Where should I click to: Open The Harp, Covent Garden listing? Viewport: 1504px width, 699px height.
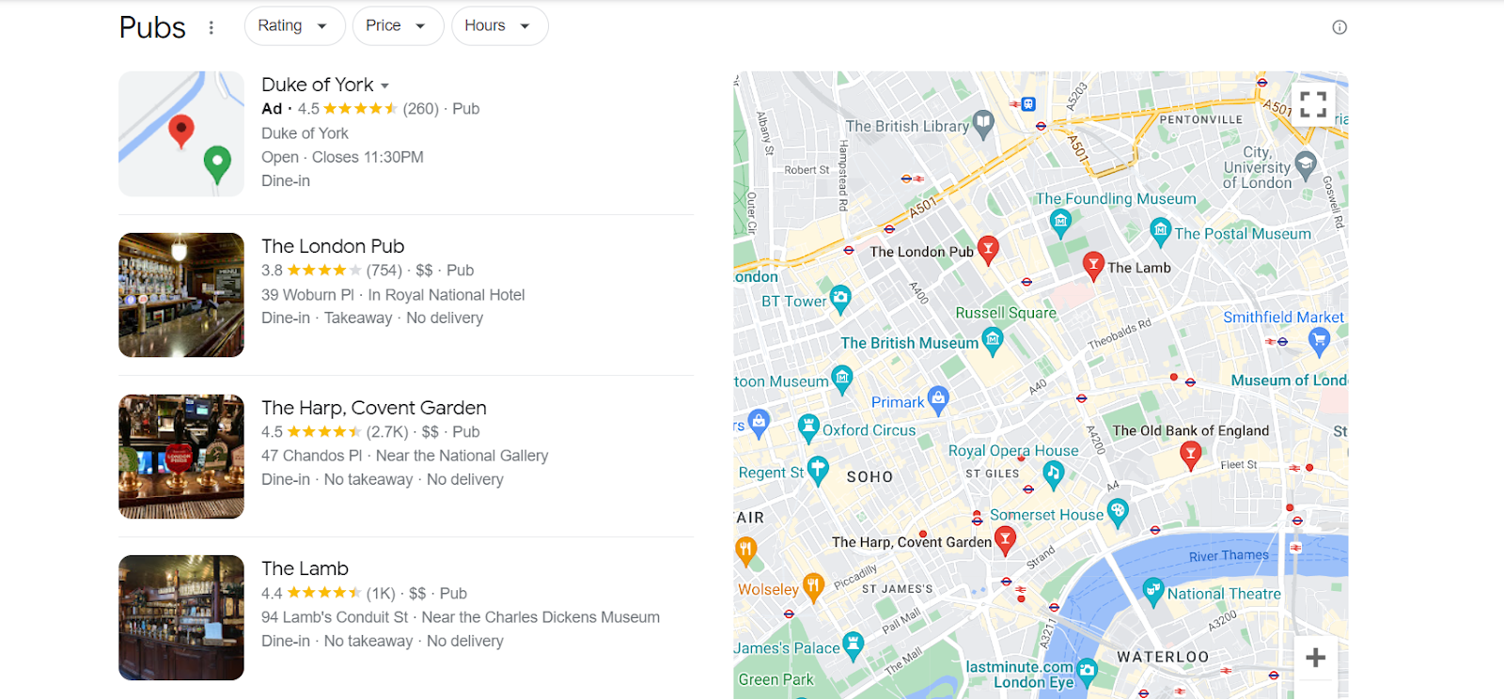coord(374,408)
